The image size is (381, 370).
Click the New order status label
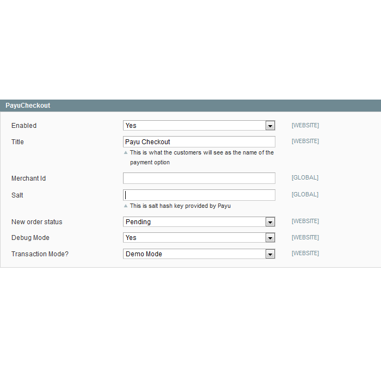point(36,222)
